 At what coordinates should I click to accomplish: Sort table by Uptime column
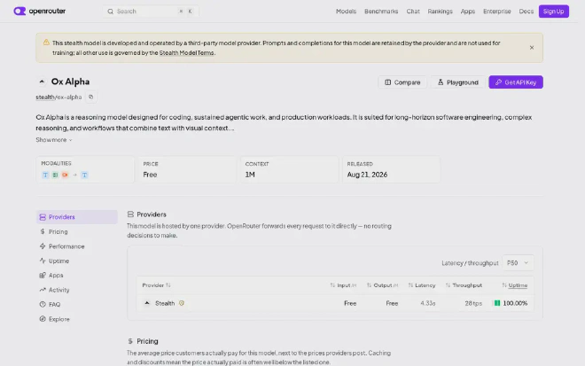click(x=514, y=285)
